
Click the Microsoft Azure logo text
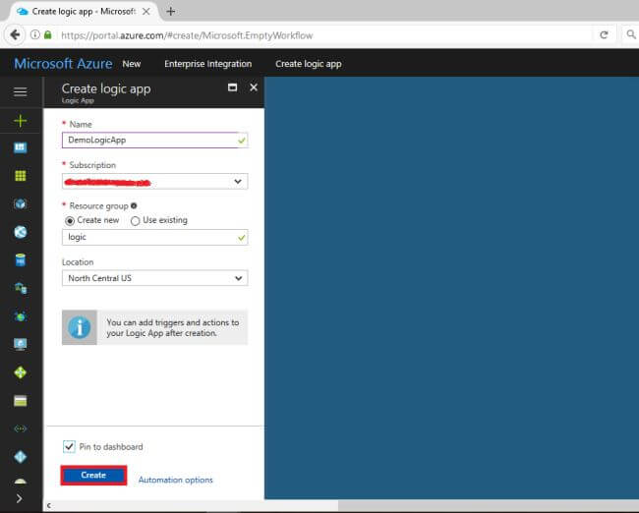tap(63, 64)
